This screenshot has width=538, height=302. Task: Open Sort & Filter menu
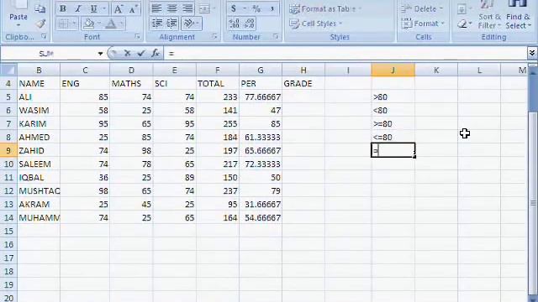coord(489,15)
